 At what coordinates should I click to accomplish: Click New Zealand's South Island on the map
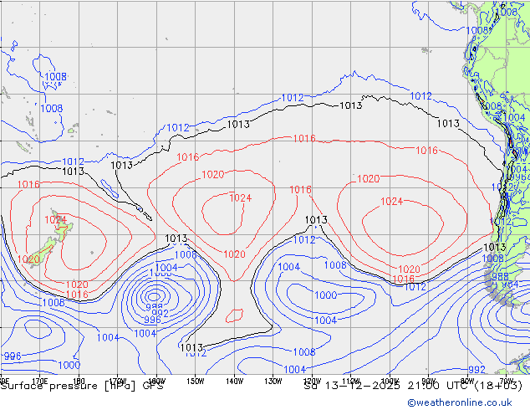pyautogui.click(x=43, y=253)
